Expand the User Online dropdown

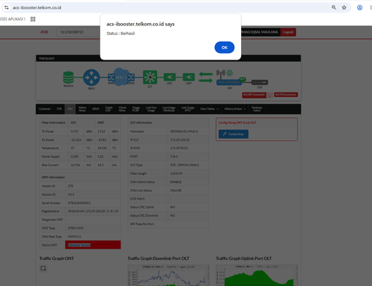click(x=209, y=109)
